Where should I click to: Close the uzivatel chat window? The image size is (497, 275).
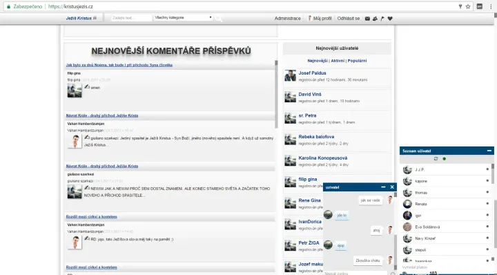pyautogui.click(x=392, y=187)
